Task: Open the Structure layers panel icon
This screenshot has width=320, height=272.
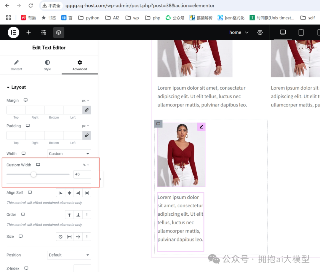Action: pyautogui.click(x=59, y=32)
